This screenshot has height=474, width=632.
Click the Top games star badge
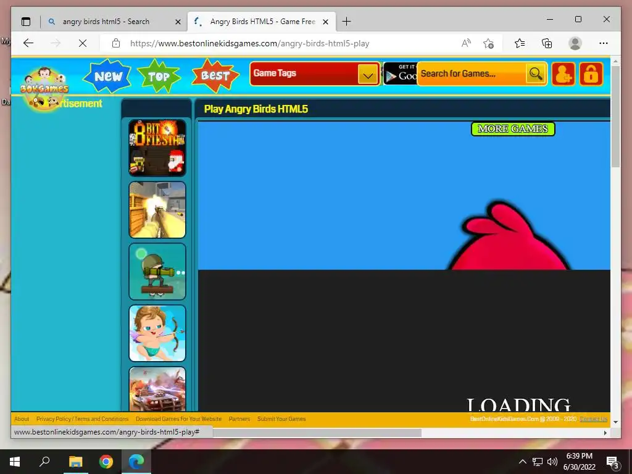pos(159,76)
